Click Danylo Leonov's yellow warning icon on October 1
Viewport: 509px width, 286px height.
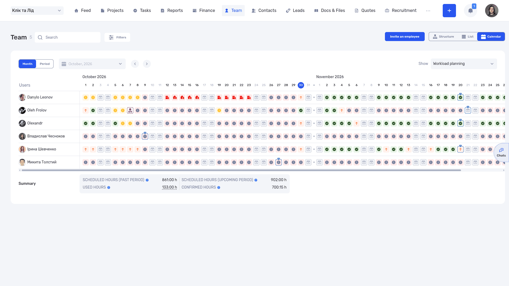tap(86, 97)
